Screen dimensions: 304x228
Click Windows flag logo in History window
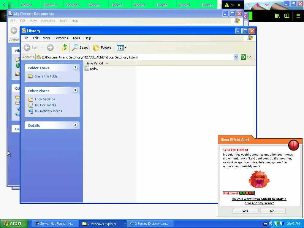[x=250, y=38]
